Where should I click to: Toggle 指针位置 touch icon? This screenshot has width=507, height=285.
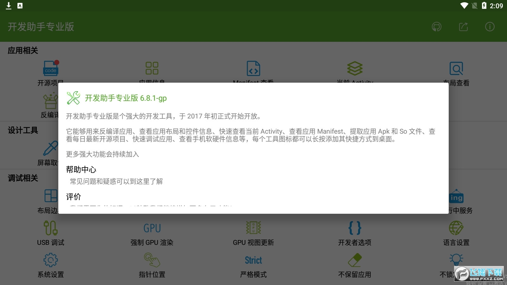tap(152, 260)
